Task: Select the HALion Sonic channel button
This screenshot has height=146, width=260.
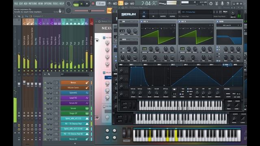Action: [73, 88]
